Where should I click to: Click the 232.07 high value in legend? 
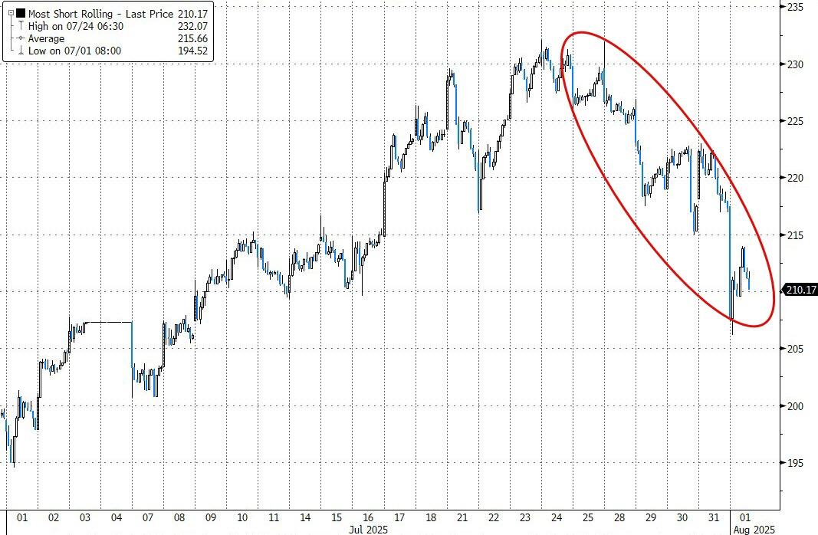[x=192, y=26]
